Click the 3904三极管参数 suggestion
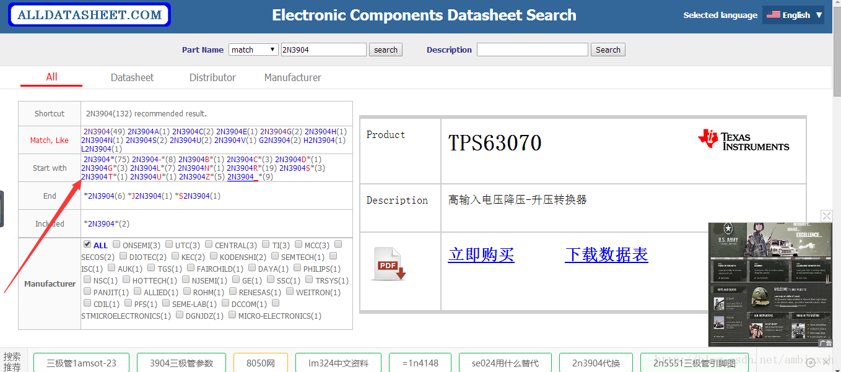Image resolution: width=841 pixels, height=372 pixels. [x=181, y=363]
